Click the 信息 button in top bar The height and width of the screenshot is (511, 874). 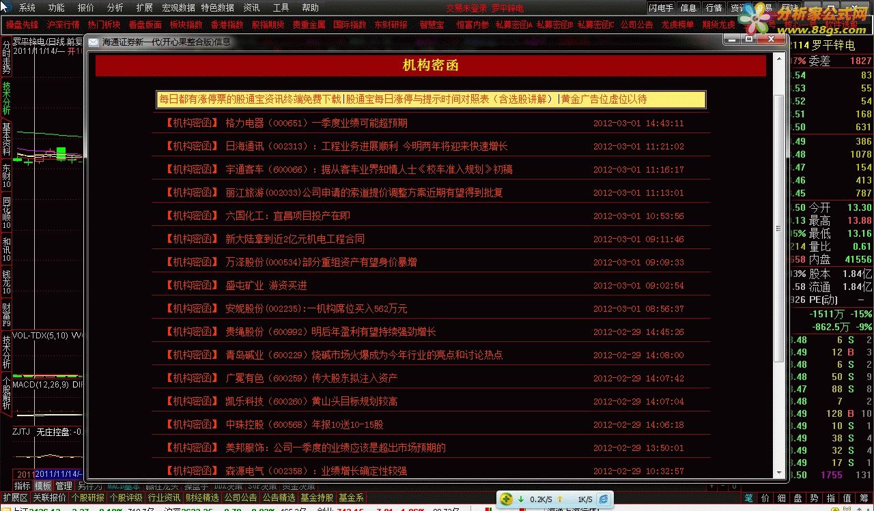pyautogui.click(x=688, y=8)
